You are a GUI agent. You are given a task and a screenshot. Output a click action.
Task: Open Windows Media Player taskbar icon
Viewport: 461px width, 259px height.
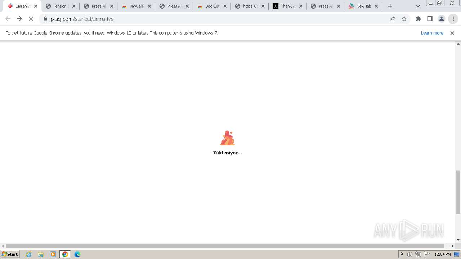pyautogui.click(x=53, y=254)
